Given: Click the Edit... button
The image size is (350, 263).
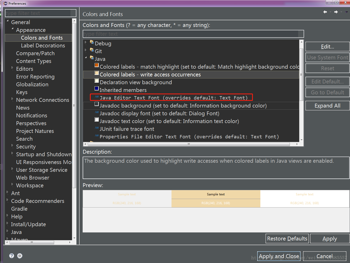Looking at the screenshot, I should point(327,47).
